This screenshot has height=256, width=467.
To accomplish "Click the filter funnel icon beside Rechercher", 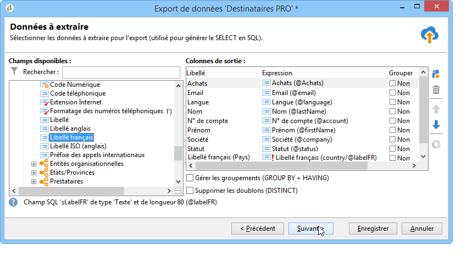I will [14, 71].
